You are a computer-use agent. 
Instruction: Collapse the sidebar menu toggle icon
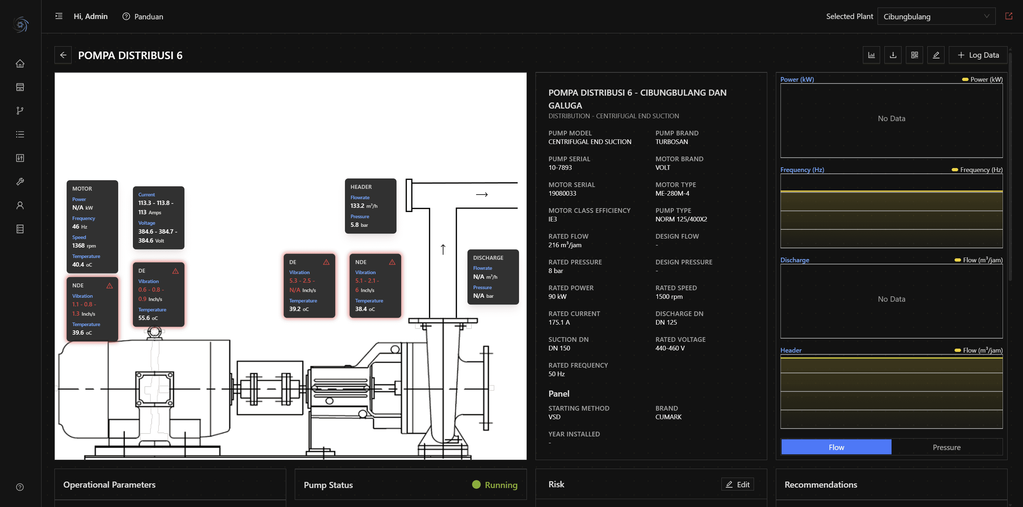click(59, 16)
